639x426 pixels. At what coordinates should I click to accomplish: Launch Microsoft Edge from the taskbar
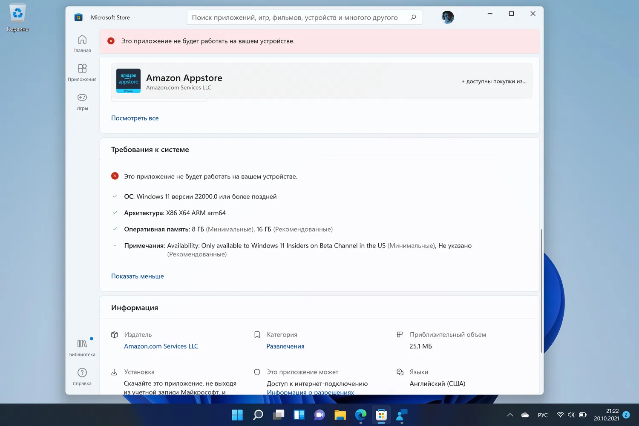(x=361, y=414)
